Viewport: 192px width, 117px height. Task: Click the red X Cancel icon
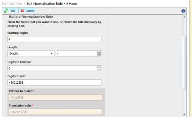pos(22,11)
